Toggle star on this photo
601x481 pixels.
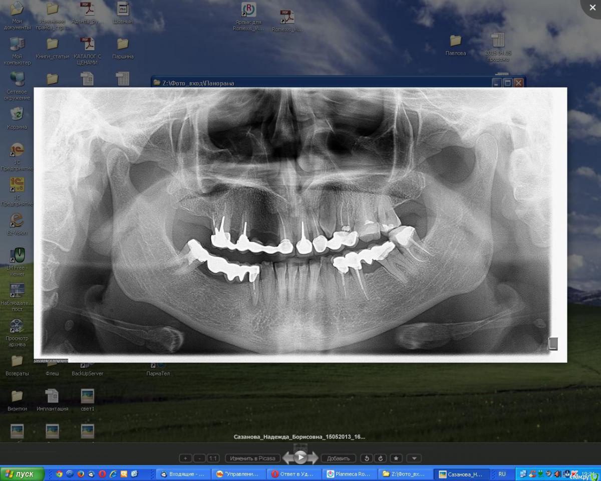click(396, 458)
